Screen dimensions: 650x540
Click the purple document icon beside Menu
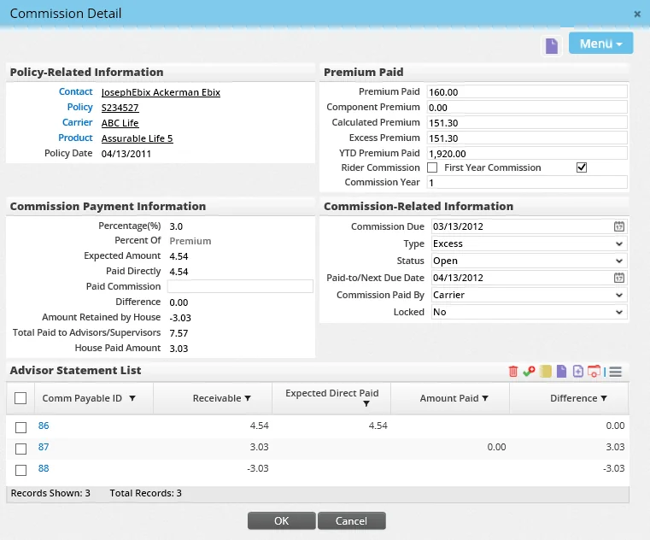[x=552, y=45]
